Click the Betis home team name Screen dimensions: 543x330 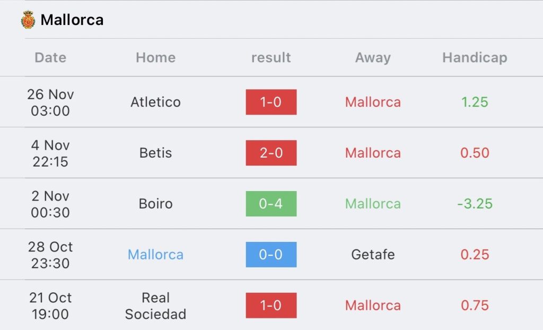tap(155, 153)
